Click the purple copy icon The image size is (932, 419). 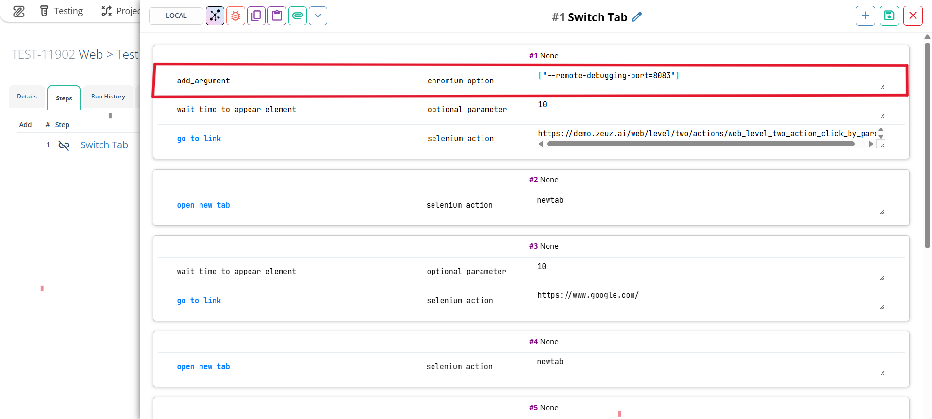pyautogui.click(x=256, y=16)
